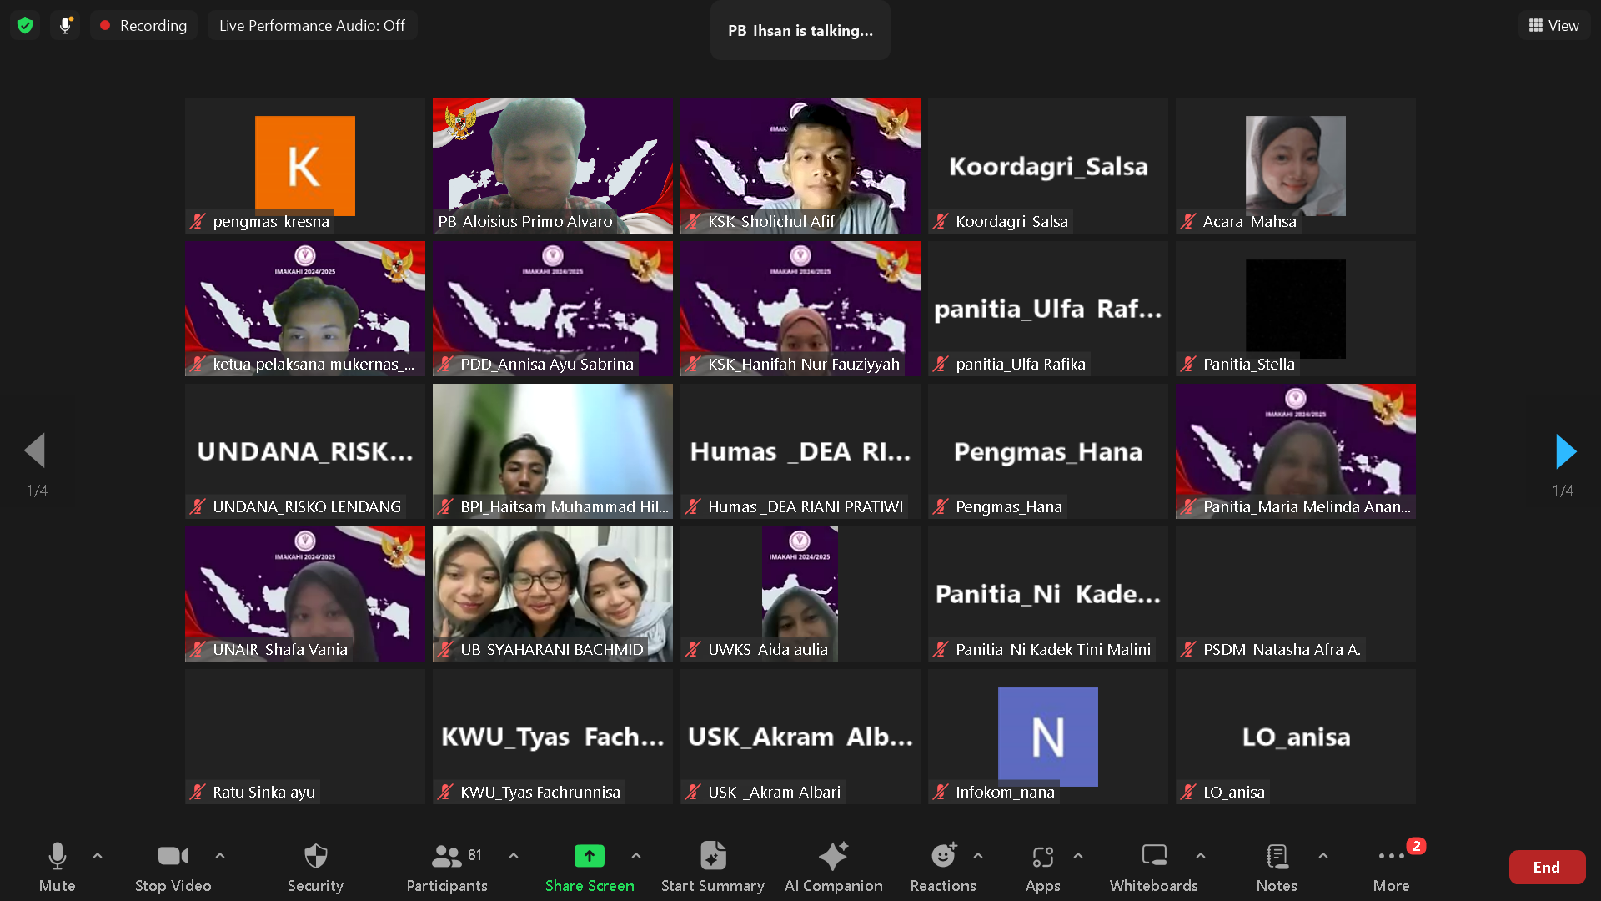Click the green Share Screen icon

(589, 857)
